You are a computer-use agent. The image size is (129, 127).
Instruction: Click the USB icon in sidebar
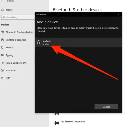(x=2, y=78)
